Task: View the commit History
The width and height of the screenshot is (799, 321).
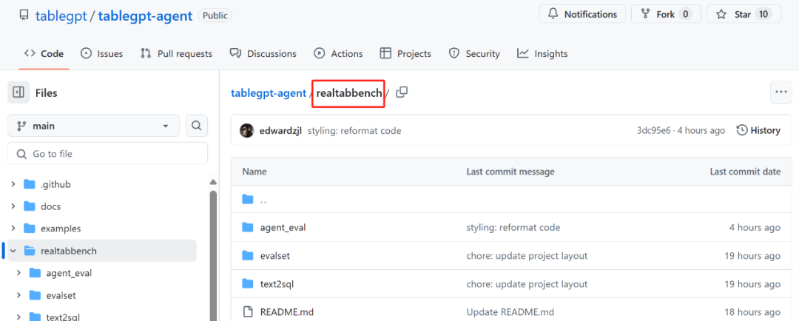Action: click(758, 130)
